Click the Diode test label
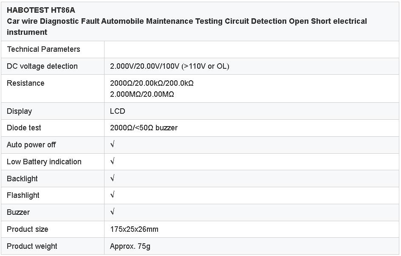 24,128
